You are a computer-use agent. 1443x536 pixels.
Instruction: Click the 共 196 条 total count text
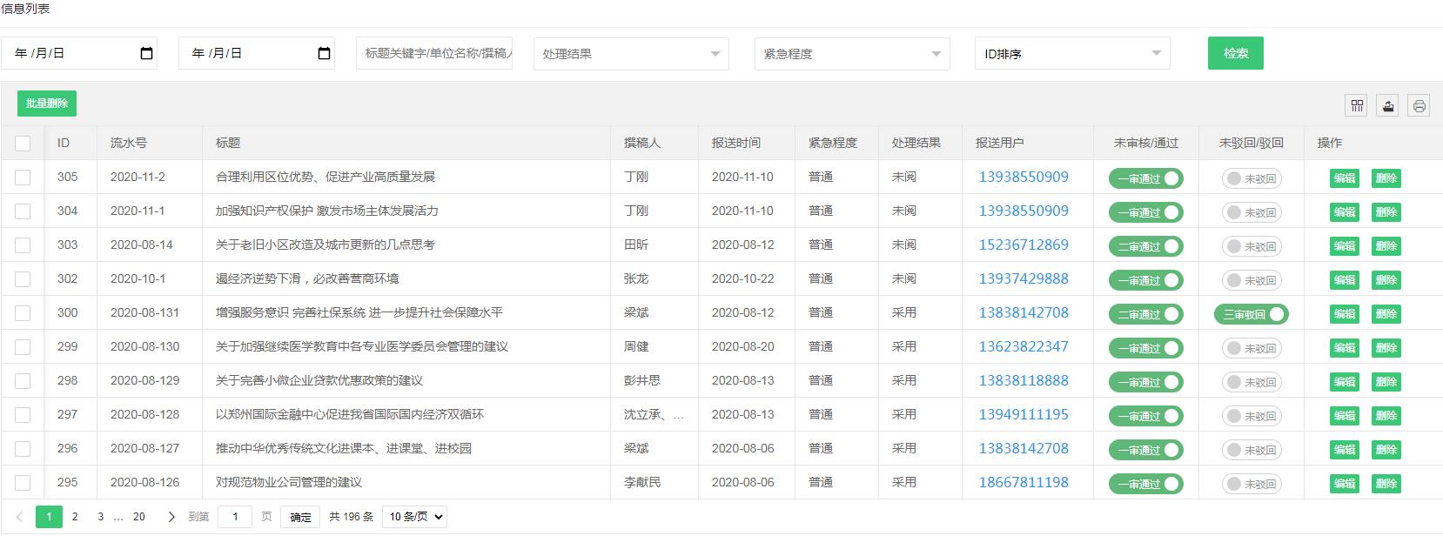[352, 517]
